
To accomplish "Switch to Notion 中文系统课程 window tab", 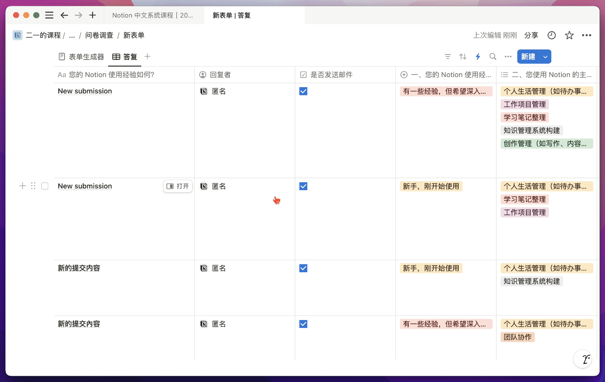I will pos(153,15).
